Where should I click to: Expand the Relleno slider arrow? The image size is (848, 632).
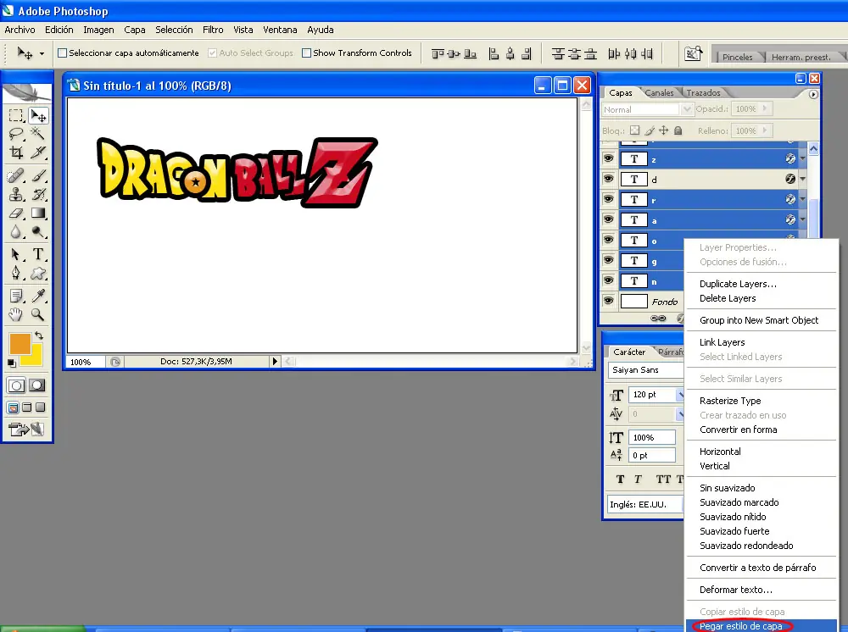tap(765, 130)
